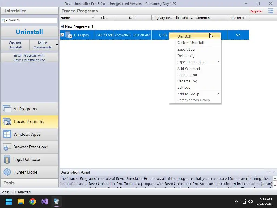
Task: Open File Explorer from the taskbar
Action: click(x=21, y=201)
